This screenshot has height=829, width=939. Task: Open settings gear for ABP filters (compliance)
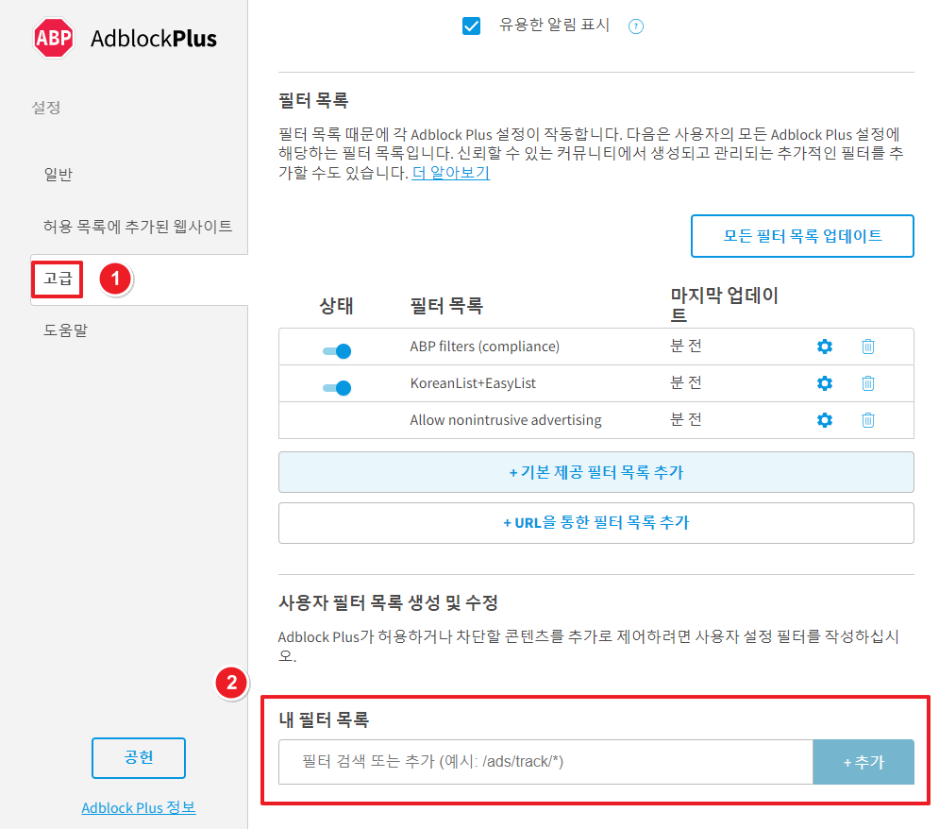click(x=825, y=347)
